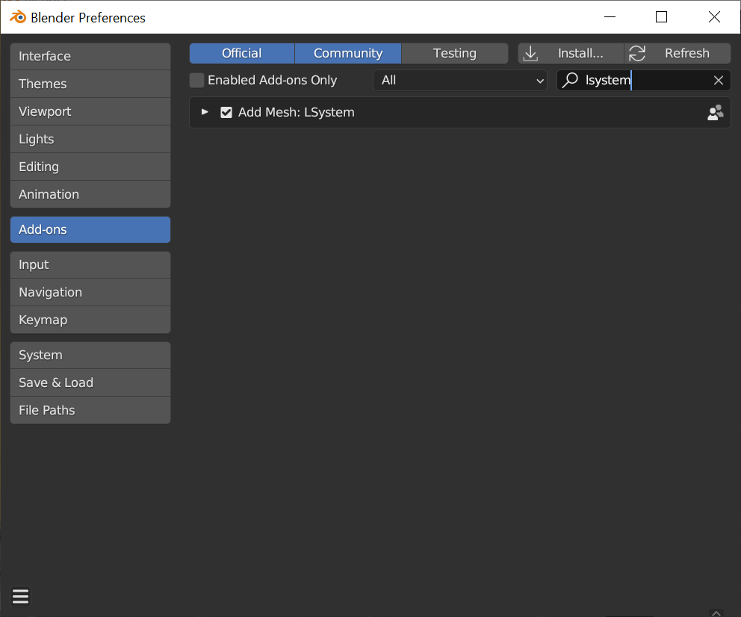Open the Themes preferences section

(x=90, y=84)
